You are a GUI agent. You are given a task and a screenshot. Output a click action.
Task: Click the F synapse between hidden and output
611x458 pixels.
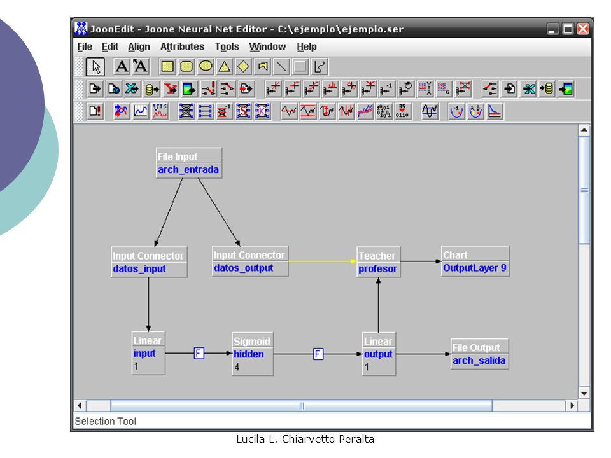(x=318, y=354)
